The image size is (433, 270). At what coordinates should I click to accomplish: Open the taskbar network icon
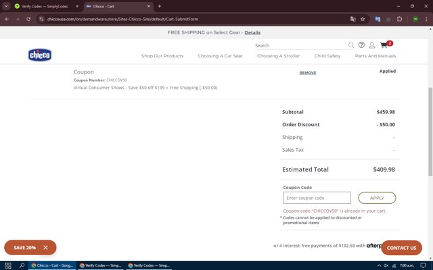pos(394,265)
